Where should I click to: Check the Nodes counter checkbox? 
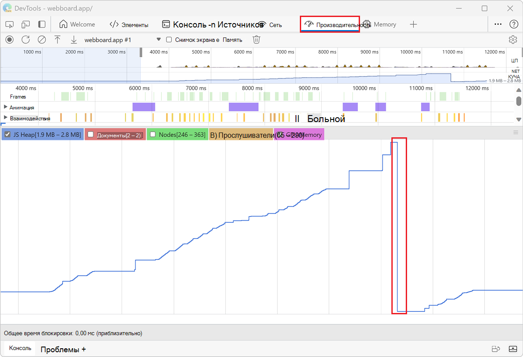tap(153, 135)
